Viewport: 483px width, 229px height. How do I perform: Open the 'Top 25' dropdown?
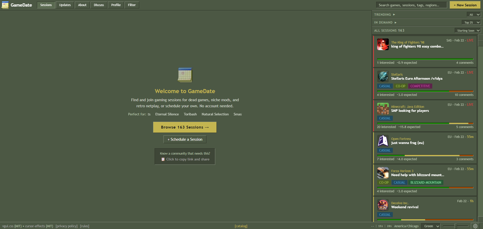pos(471,23)
